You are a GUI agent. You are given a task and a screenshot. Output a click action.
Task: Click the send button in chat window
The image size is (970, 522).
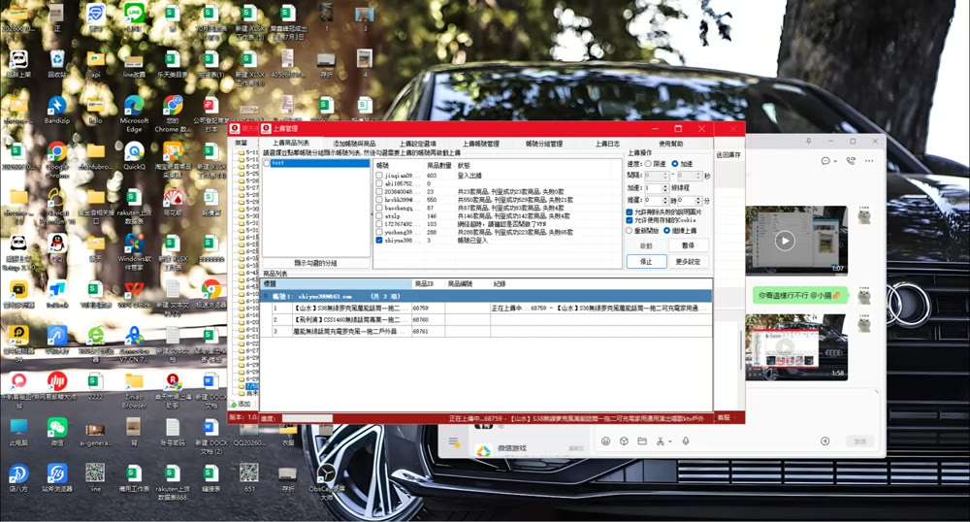[x=859, y=440]
